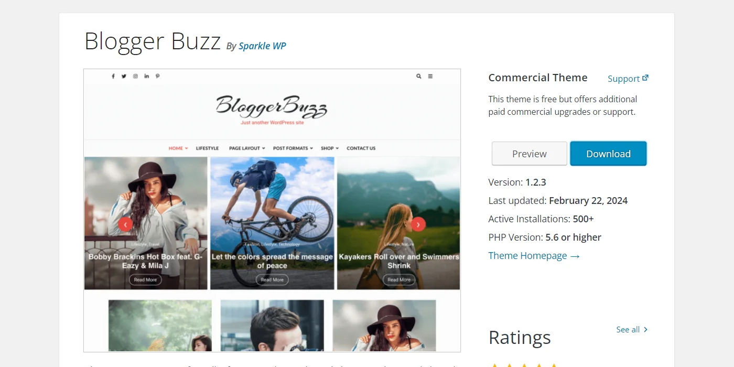Click the Instagram icon in theme preview

pyautogui.click(x=135, y=76)
